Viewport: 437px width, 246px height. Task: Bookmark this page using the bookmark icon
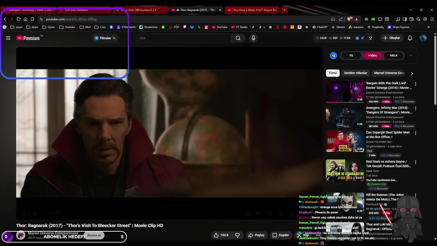point(32,19)
